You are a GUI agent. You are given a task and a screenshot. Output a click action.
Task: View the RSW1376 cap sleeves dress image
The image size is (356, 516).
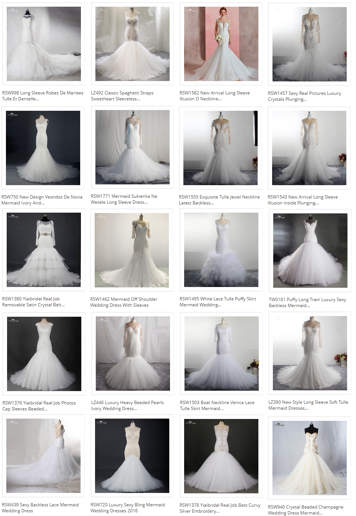(x=44, y=354)
